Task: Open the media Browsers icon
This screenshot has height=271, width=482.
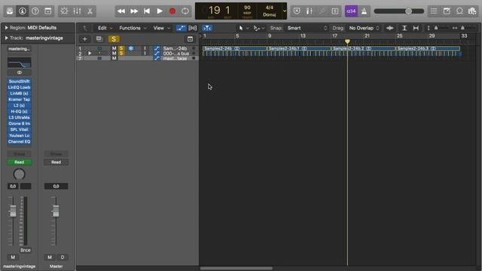Action: point(472,11)
